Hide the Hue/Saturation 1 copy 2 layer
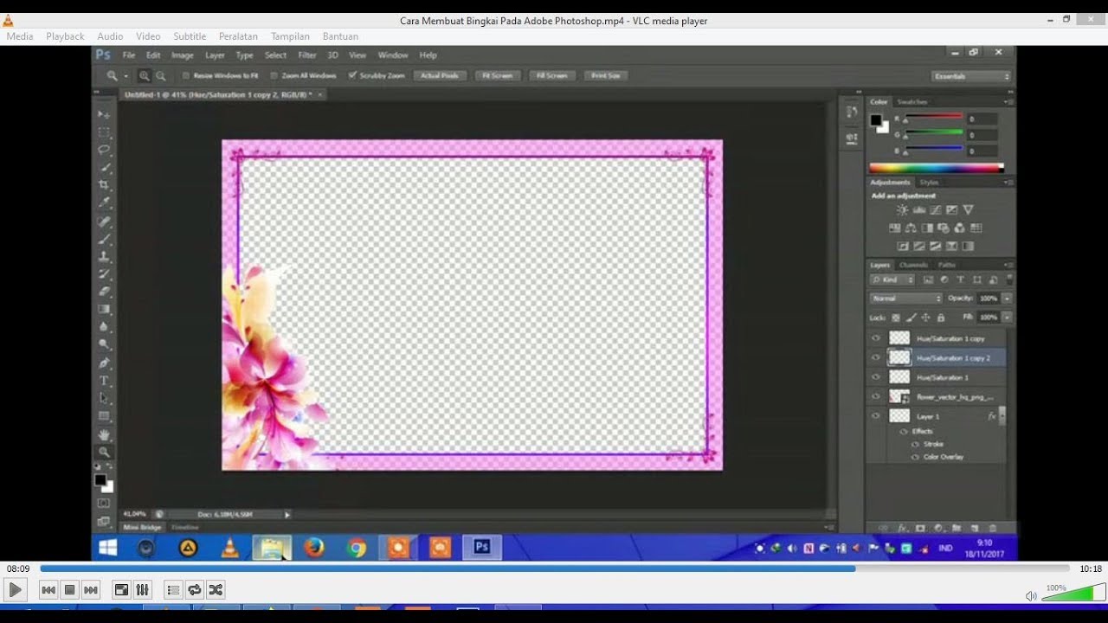The image size is (1108, 623). [x=876, y=357]
